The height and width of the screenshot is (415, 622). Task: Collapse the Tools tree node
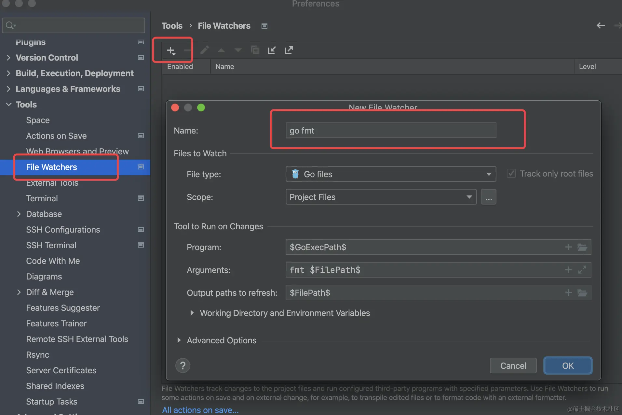(x=9, y=104)
